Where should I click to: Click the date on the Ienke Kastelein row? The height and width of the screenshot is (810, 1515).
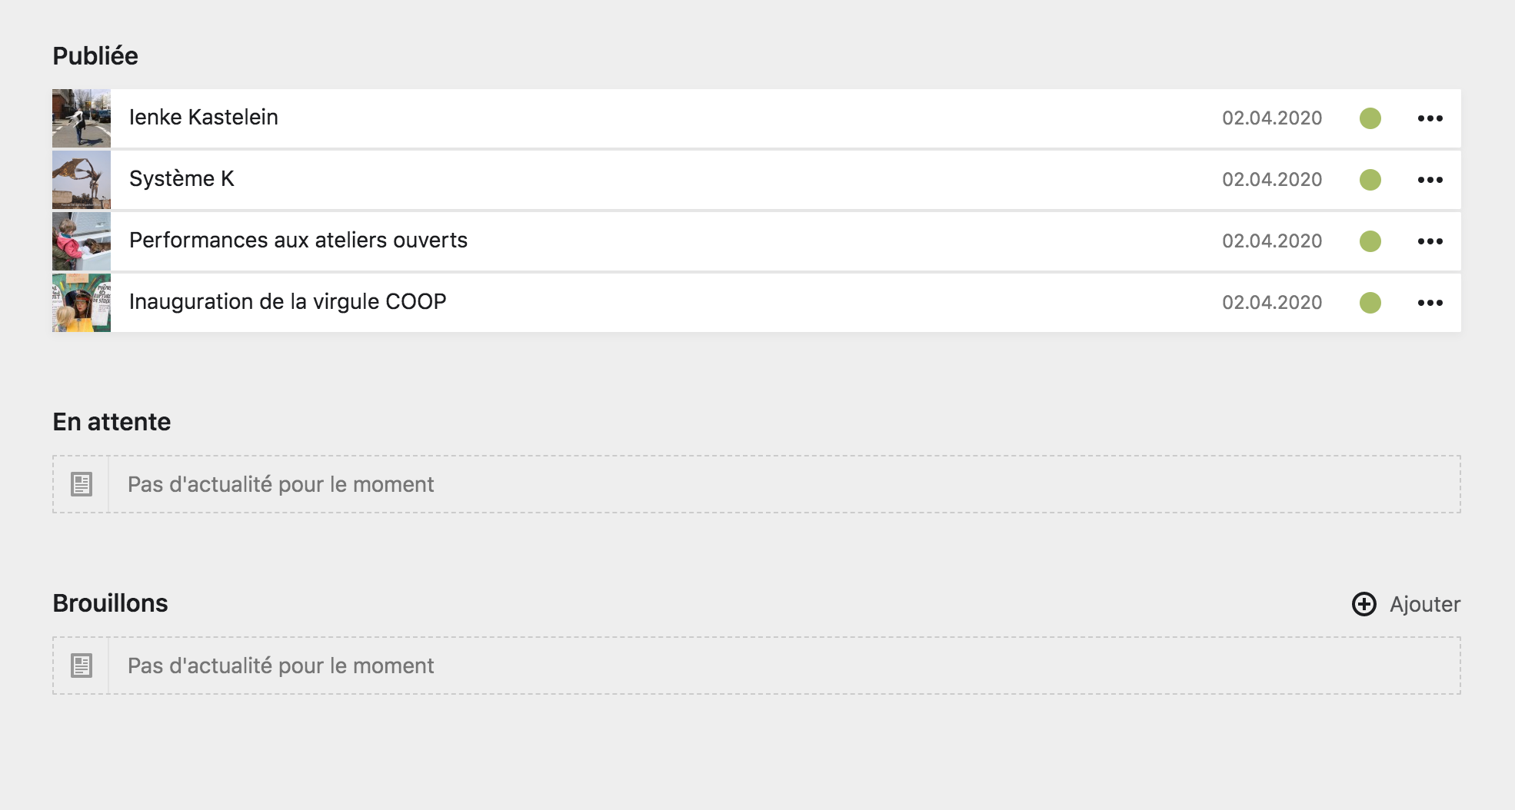(1273, 118)
